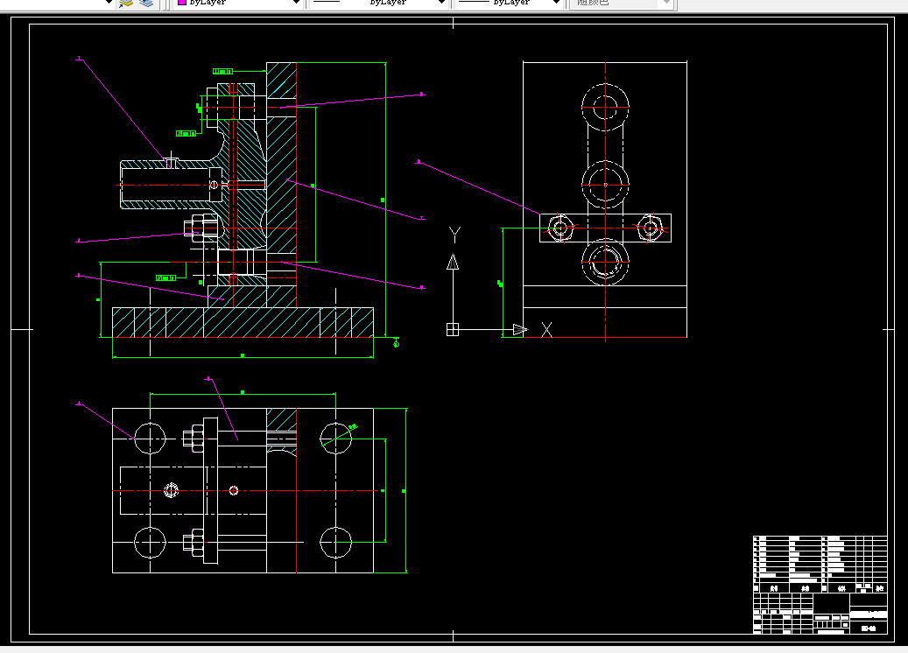
Task: Click the layer previous icon
Action: point(146,3)
